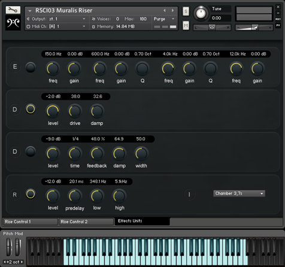Click the Max voices value 180

(x=143, y=19)
